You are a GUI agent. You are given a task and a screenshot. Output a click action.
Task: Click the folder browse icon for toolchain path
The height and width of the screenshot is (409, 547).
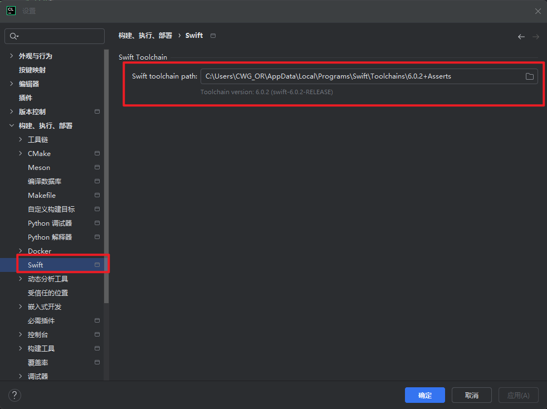point(529,76)
